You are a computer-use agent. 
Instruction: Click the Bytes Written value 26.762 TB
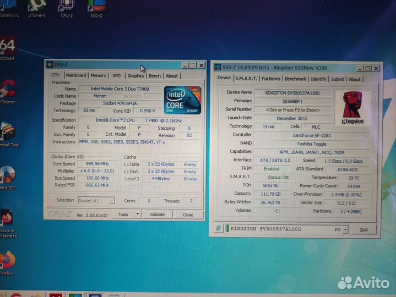point(270,202)
